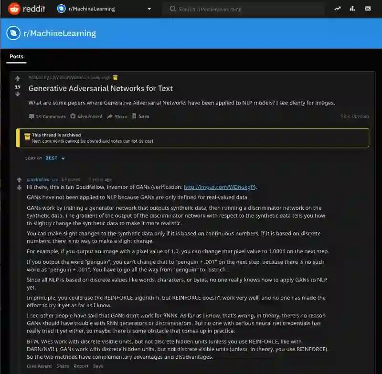
Task: Click the r/MachineLearning banner community icon
Action: (13, 33)
